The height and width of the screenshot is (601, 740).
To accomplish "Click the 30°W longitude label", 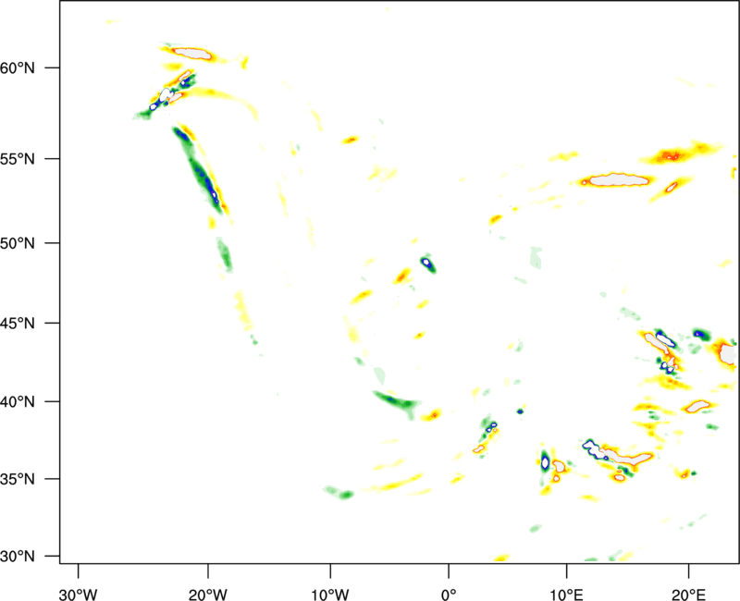I will click(79, 595).
